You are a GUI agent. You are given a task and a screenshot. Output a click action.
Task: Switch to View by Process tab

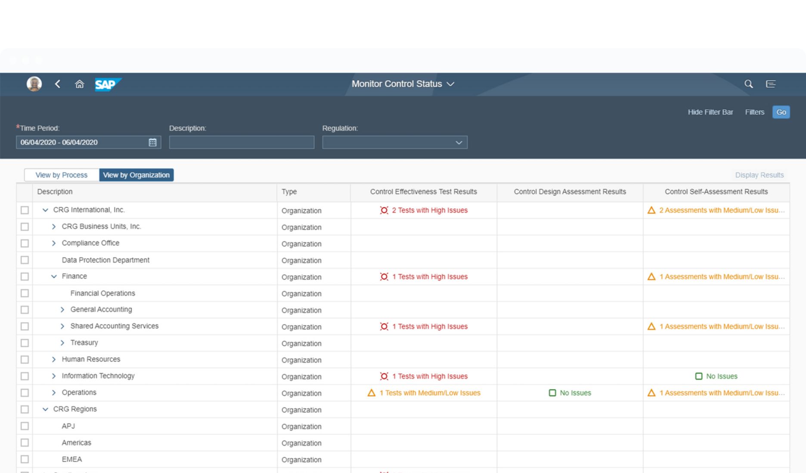coord(62,175)
